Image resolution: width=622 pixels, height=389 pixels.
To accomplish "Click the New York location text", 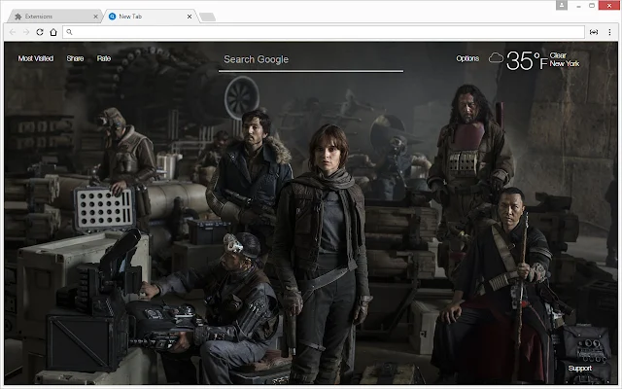I will (565, 63).
